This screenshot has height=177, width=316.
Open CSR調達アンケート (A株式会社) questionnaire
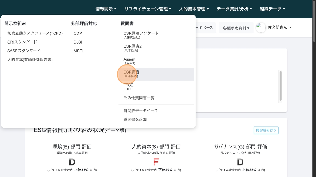(x=141, y=35)
